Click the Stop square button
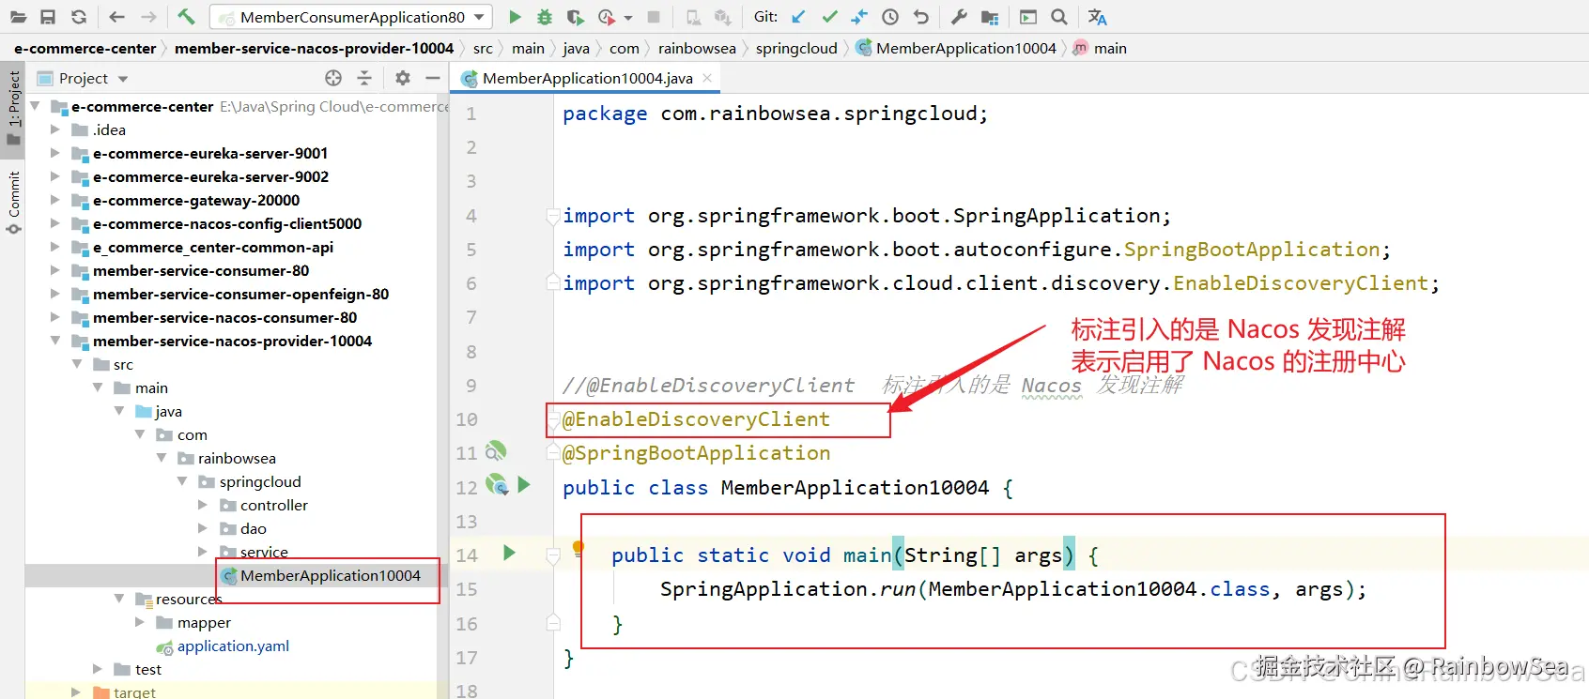The width and height of the screenshot is (1589, 699). click(x=654, y=17)
